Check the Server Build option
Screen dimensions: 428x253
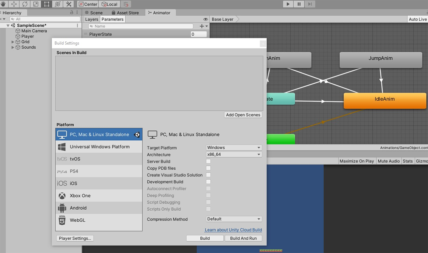pos(208,161)
